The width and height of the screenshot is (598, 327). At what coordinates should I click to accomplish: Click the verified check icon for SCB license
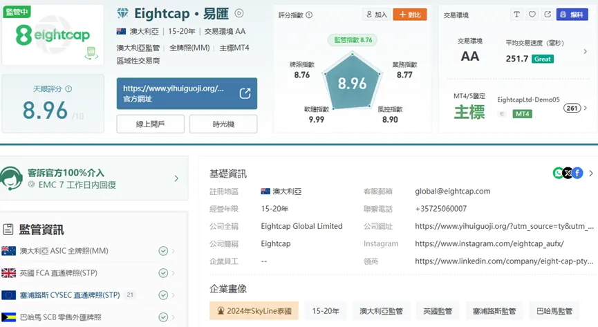pyautogui.click(x=163, y=317)
